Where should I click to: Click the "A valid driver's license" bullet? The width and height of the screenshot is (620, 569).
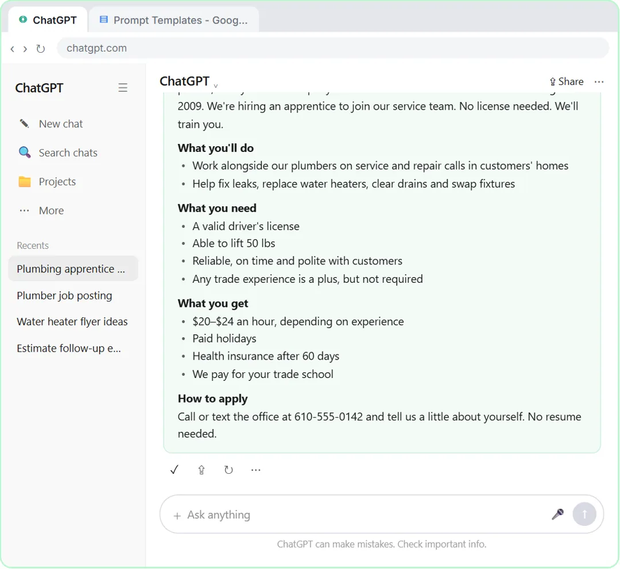coord(246,226)
